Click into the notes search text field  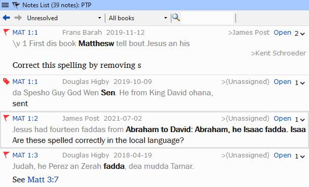click(208, 18)
